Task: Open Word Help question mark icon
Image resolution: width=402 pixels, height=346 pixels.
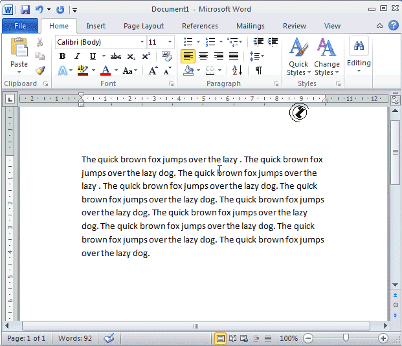Action: pyautogui.click(x=393, y=26)
